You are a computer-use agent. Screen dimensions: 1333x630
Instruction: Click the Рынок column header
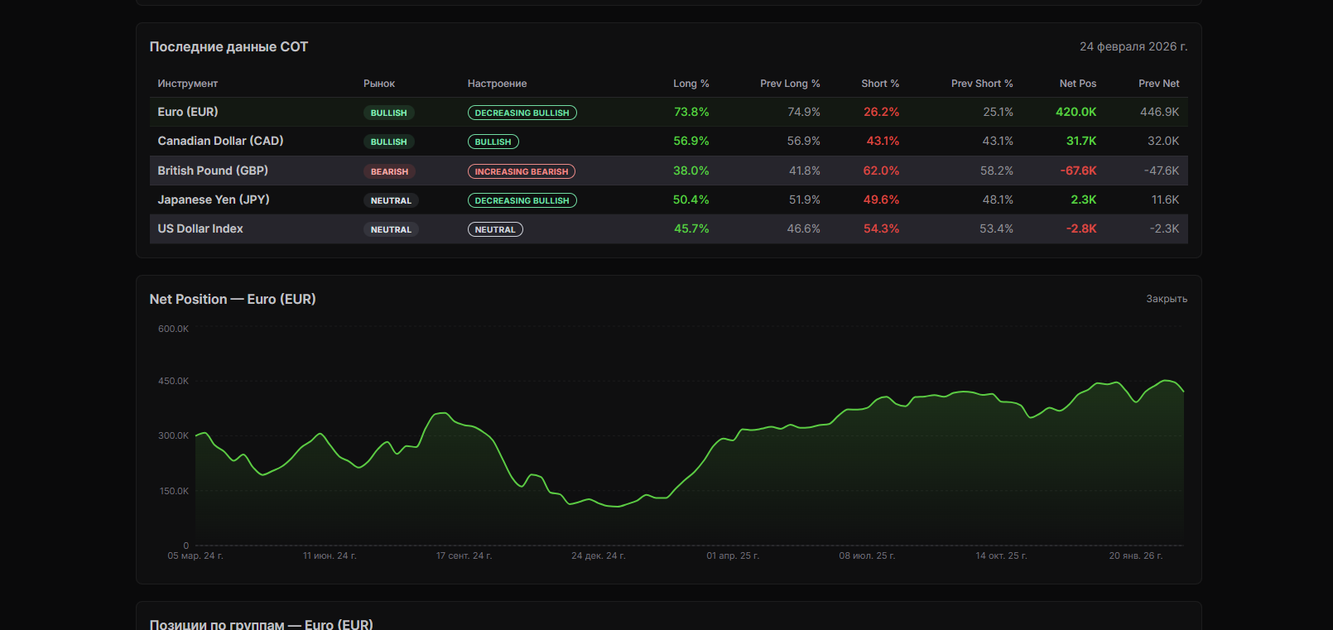(379, 84)
